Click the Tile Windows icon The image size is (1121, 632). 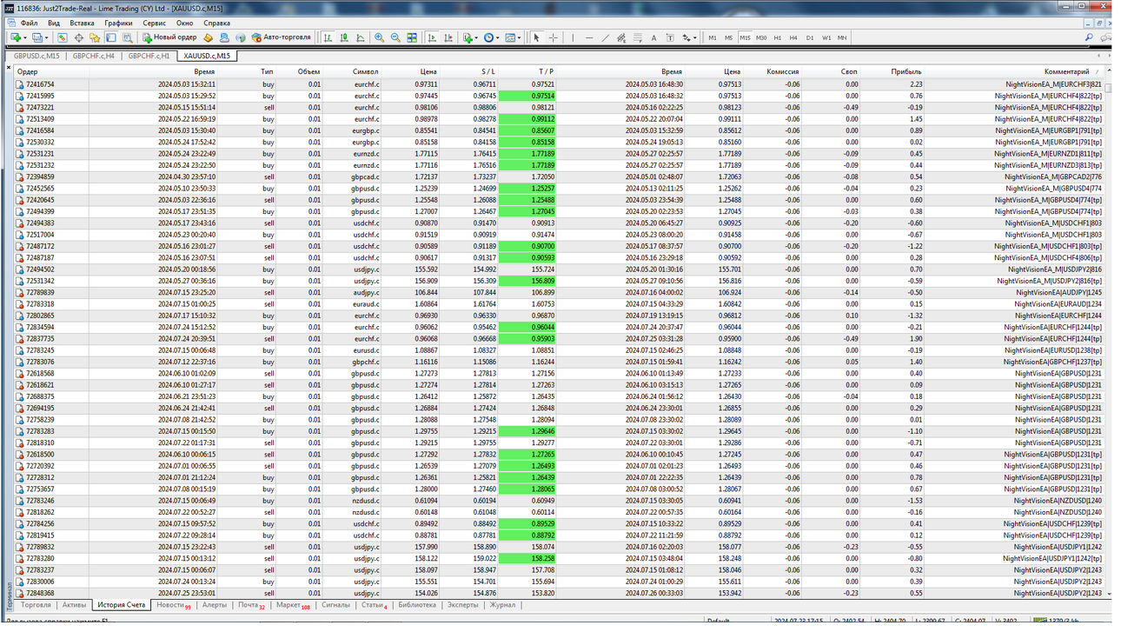point(412,37)
